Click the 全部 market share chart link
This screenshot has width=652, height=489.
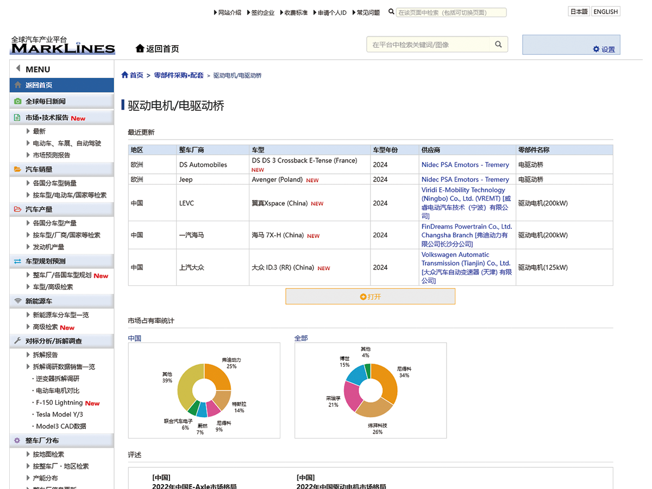click(x=301, y=338)
